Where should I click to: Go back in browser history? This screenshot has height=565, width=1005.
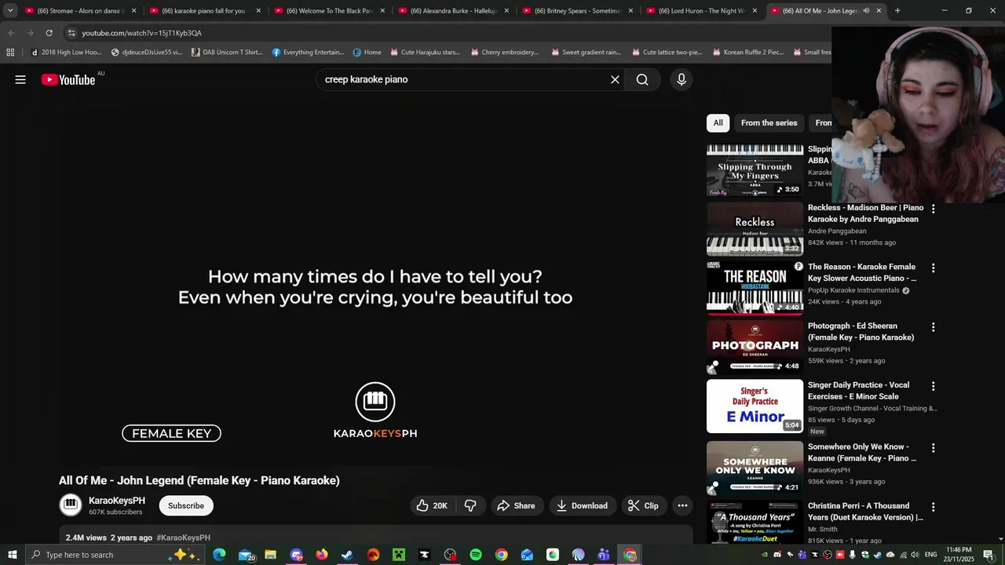11,33
